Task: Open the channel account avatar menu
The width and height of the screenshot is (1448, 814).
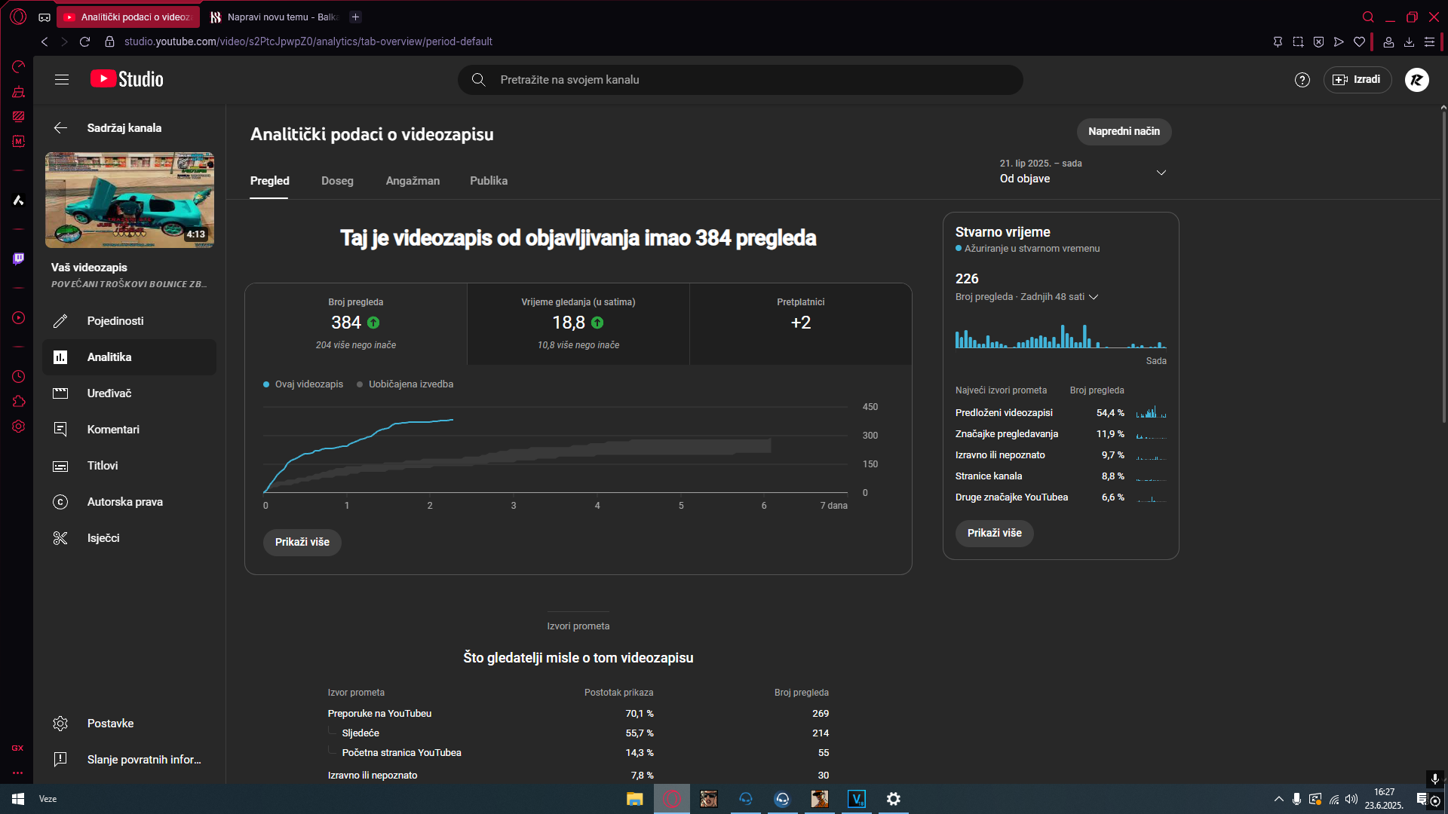Action: [1416, 80]
